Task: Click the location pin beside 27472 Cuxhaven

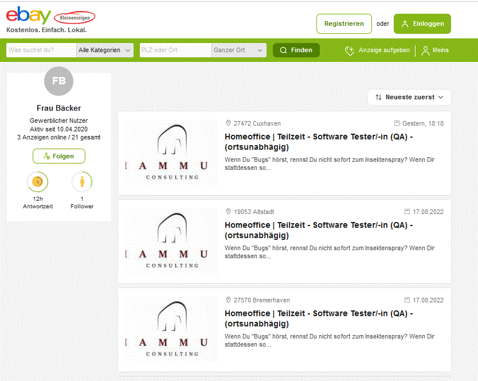Action: tap(228, 123)
